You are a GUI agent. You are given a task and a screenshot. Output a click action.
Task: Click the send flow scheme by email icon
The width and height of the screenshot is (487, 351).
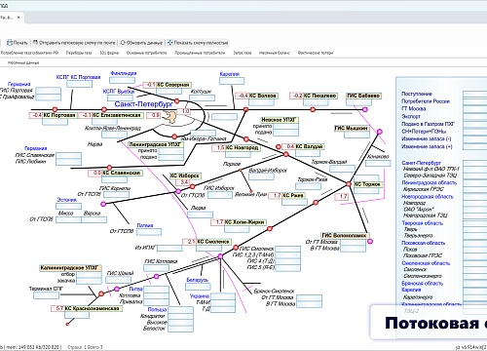[35, 43]
